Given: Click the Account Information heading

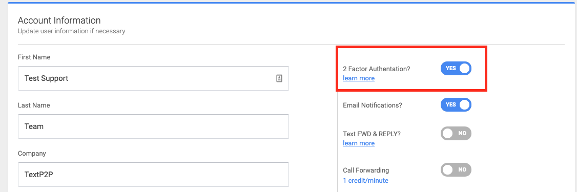Looking at the screenshot, I should point(59,20).
